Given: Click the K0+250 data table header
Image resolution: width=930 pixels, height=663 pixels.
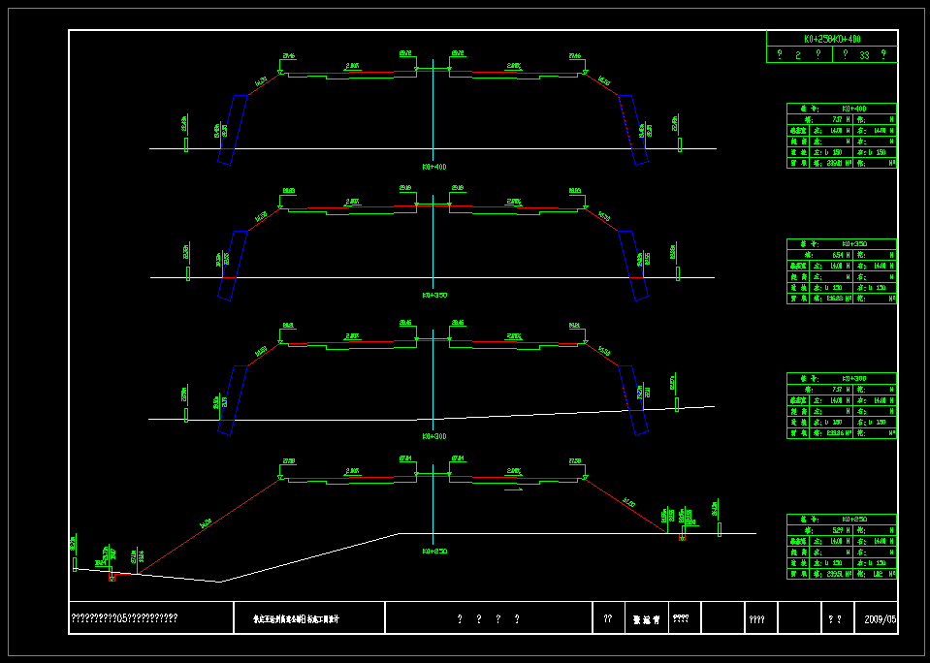Looking at the screenshot, I should click(841, 520).
